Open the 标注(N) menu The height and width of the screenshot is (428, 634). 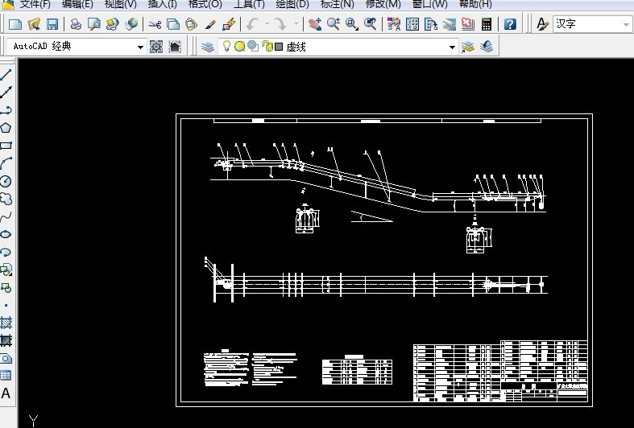pyautogui.click(x=337, y=5)
